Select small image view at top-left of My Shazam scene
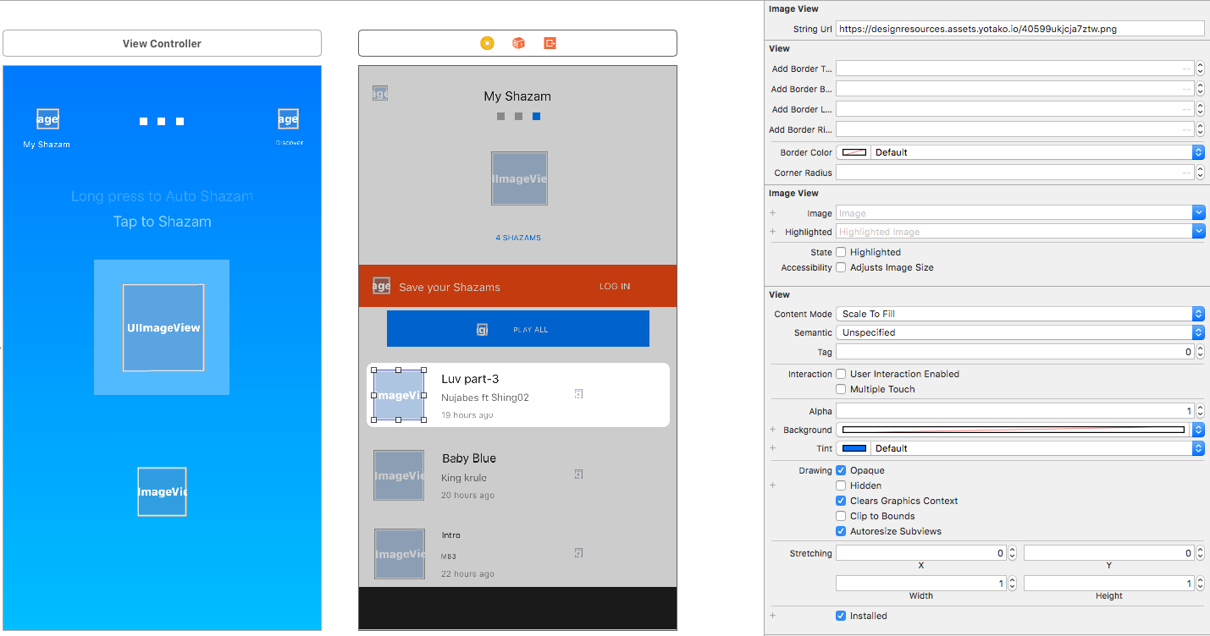The image size is (1210, 636). click(x=380, y=93)
